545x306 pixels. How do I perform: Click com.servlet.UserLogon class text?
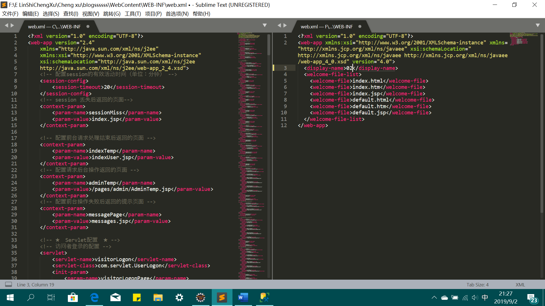tap(130, 266)
